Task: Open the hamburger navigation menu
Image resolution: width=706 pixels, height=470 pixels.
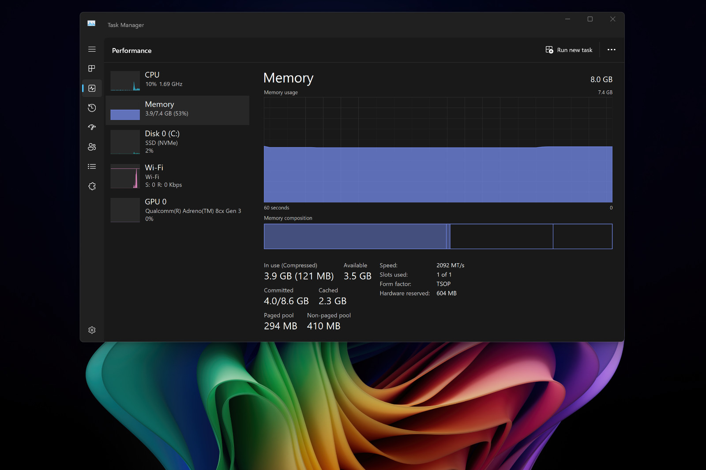Action: tap(92, 49)
